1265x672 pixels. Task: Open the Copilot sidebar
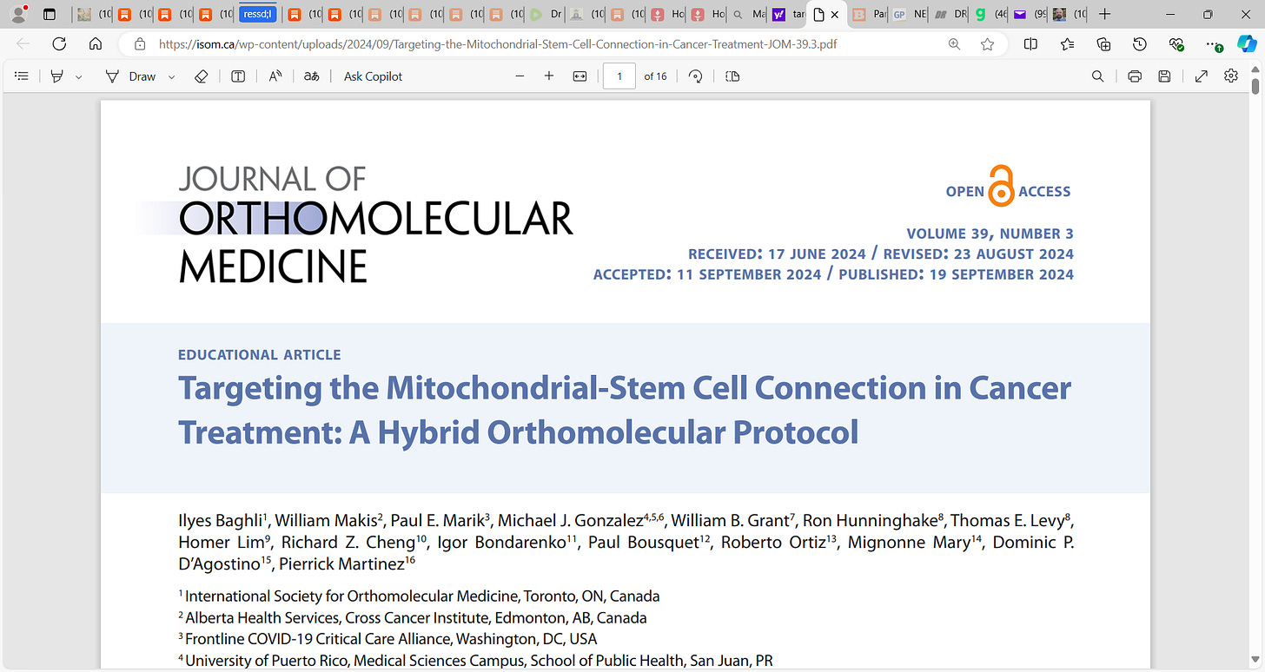point(1247,44)
